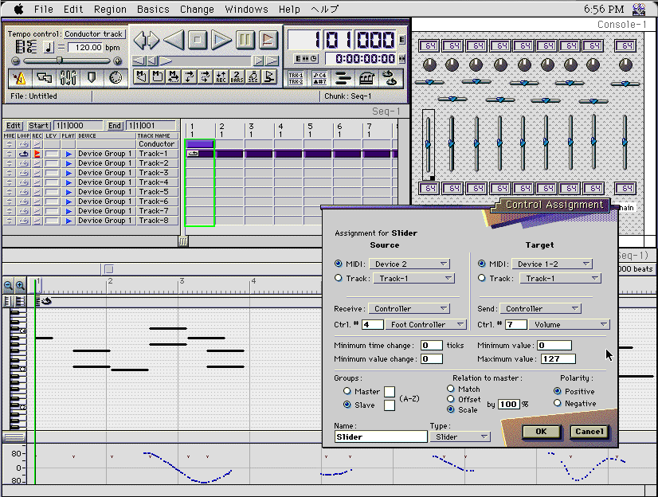Click OK in Control Assignment dialog
The height and width of the screenshot is (497, 658).
(541, 432)
